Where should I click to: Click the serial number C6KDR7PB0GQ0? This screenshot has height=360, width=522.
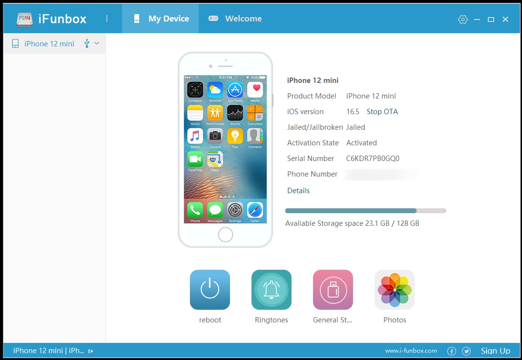click(373, 159)
